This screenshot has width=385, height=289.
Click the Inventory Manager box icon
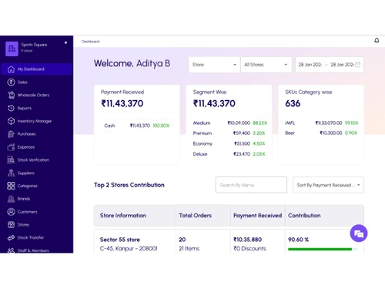[x=11, y=121]
